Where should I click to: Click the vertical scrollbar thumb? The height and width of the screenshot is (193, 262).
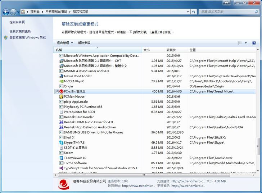point(257,146)
